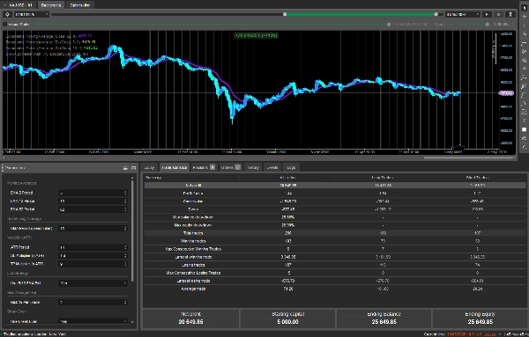Click the Risk % Per Trade input field
Screen dimensions: 529x337
tap(93, 303)
